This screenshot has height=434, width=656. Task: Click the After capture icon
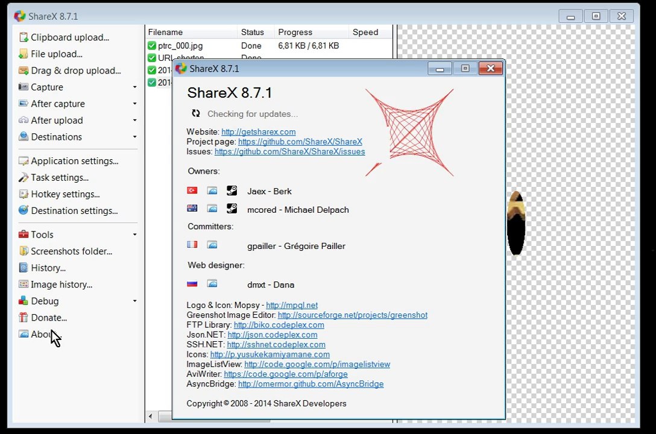click(24, 104)
